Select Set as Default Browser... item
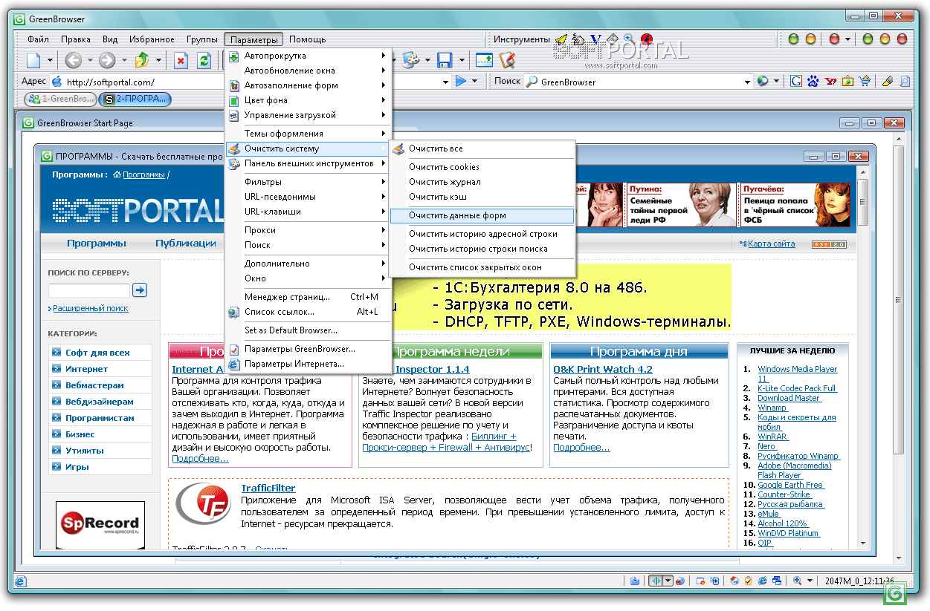This screenshot has width=930, height=611. [308, 330]
